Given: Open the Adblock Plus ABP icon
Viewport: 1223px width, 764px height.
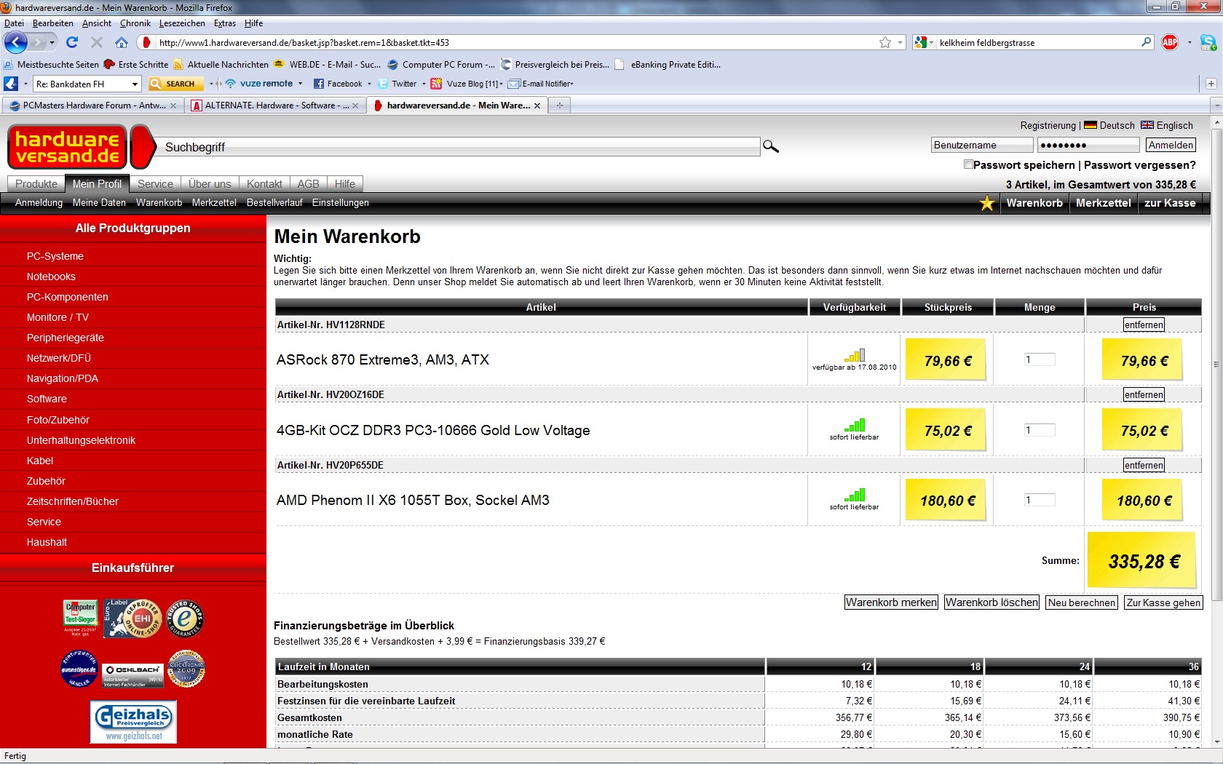Looking at the screenshot, I should click(1170, 42).
